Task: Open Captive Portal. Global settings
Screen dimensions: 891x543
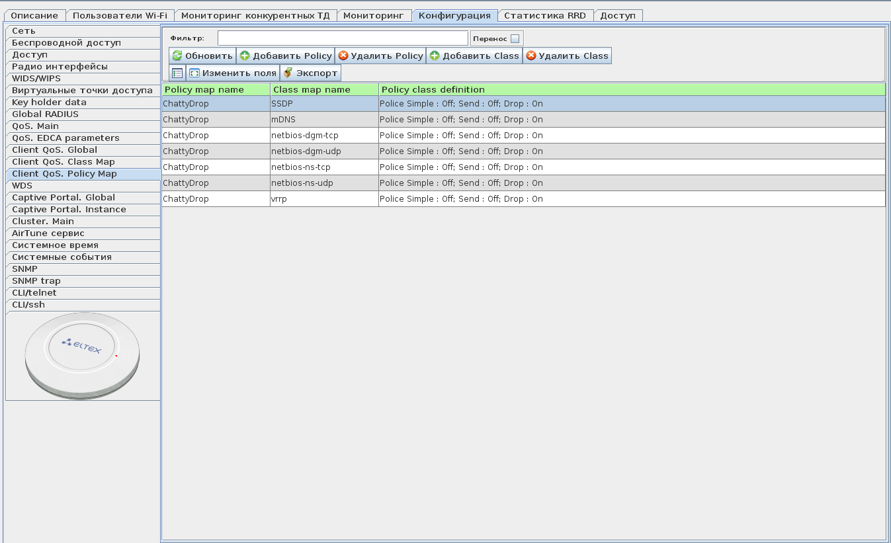Action: (x=64, y=198)
